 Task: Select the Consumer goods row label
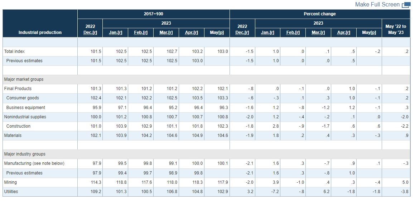(x=23, y=98)
